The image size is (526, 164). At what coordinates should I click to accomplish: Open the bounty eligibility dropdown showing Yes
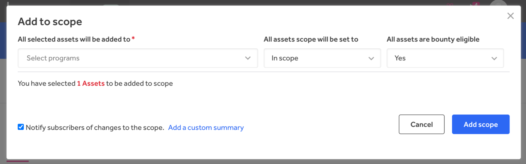click(445, 58)
